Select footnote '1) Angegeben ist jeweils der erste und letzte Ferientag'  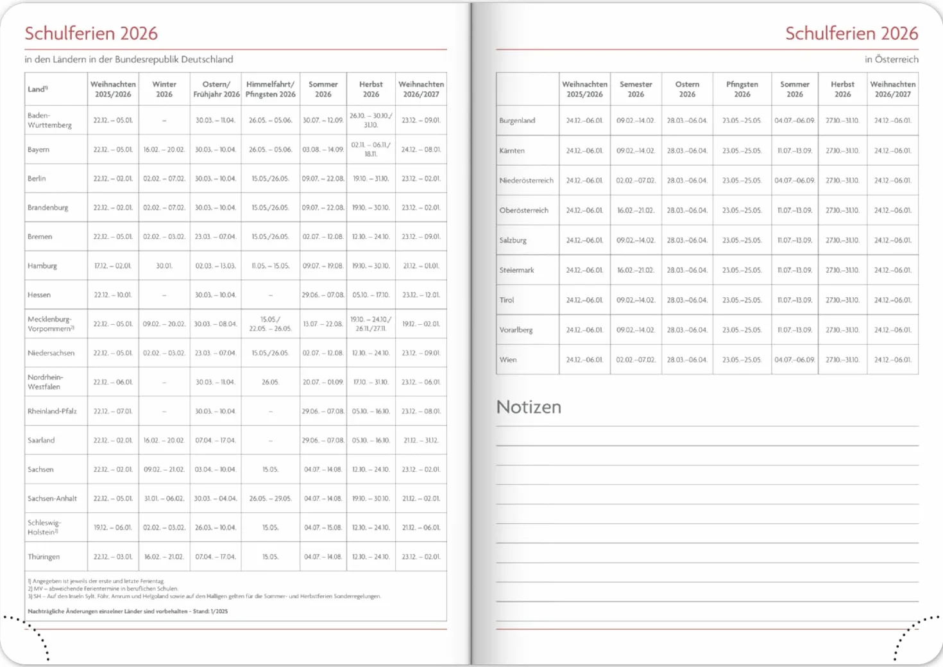(96, 581)
